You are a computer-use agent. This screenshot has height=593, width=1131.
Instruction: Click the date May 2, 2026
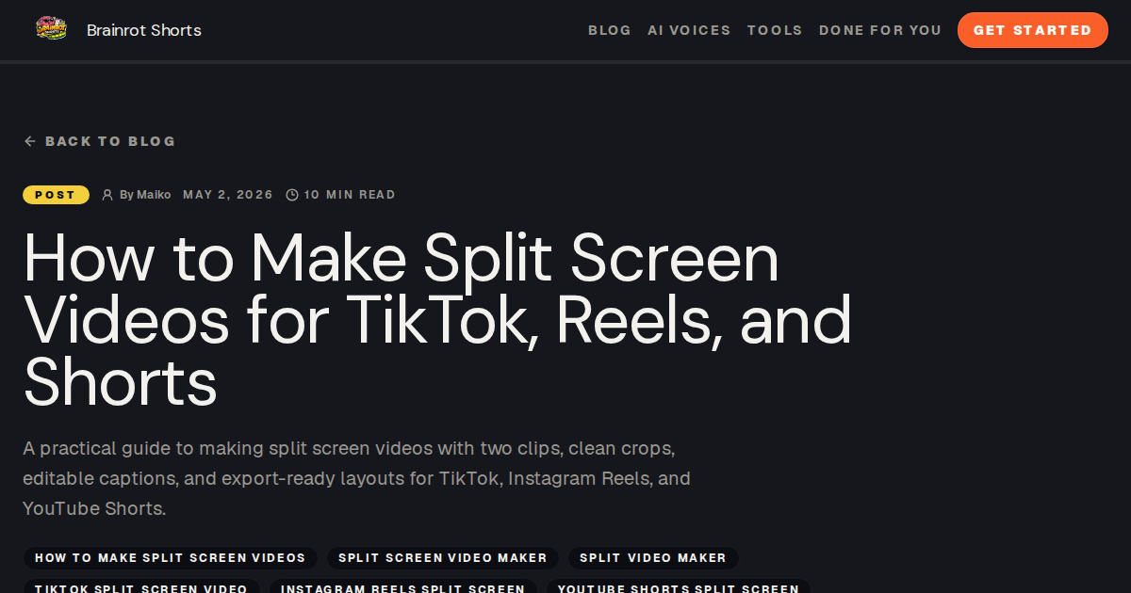click(228, 195)
